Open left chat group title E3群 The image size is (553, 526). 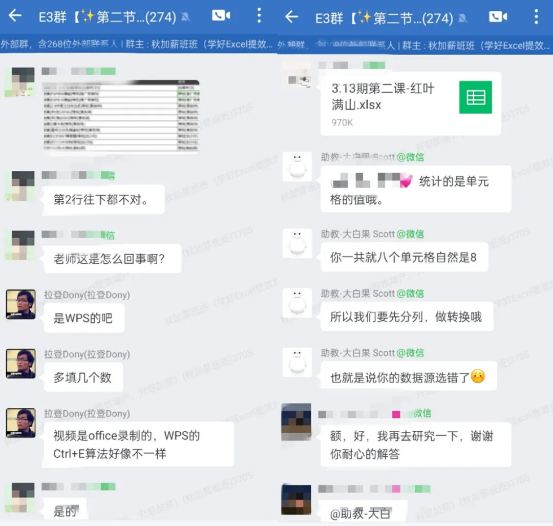[x=107, y=16]
